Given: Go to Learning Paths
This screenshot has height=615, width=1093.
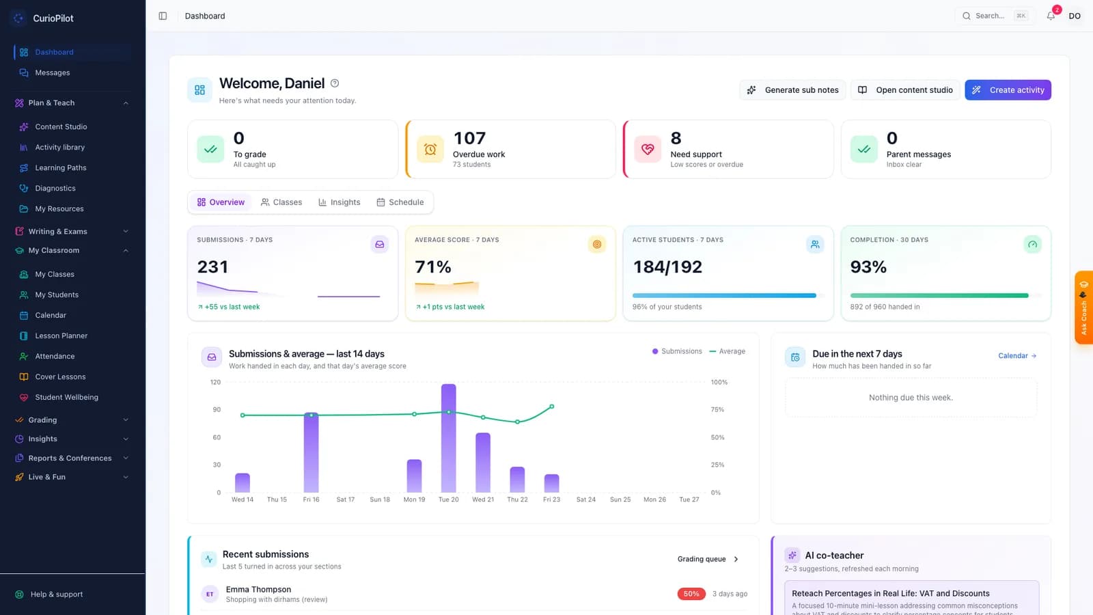Looking at the screenshot, I should (x=72, y=167).
